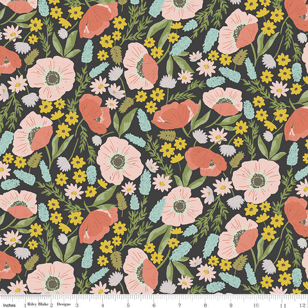Select the number 6 ruler mark
308x308 pixels.
(x=154, y=305)
